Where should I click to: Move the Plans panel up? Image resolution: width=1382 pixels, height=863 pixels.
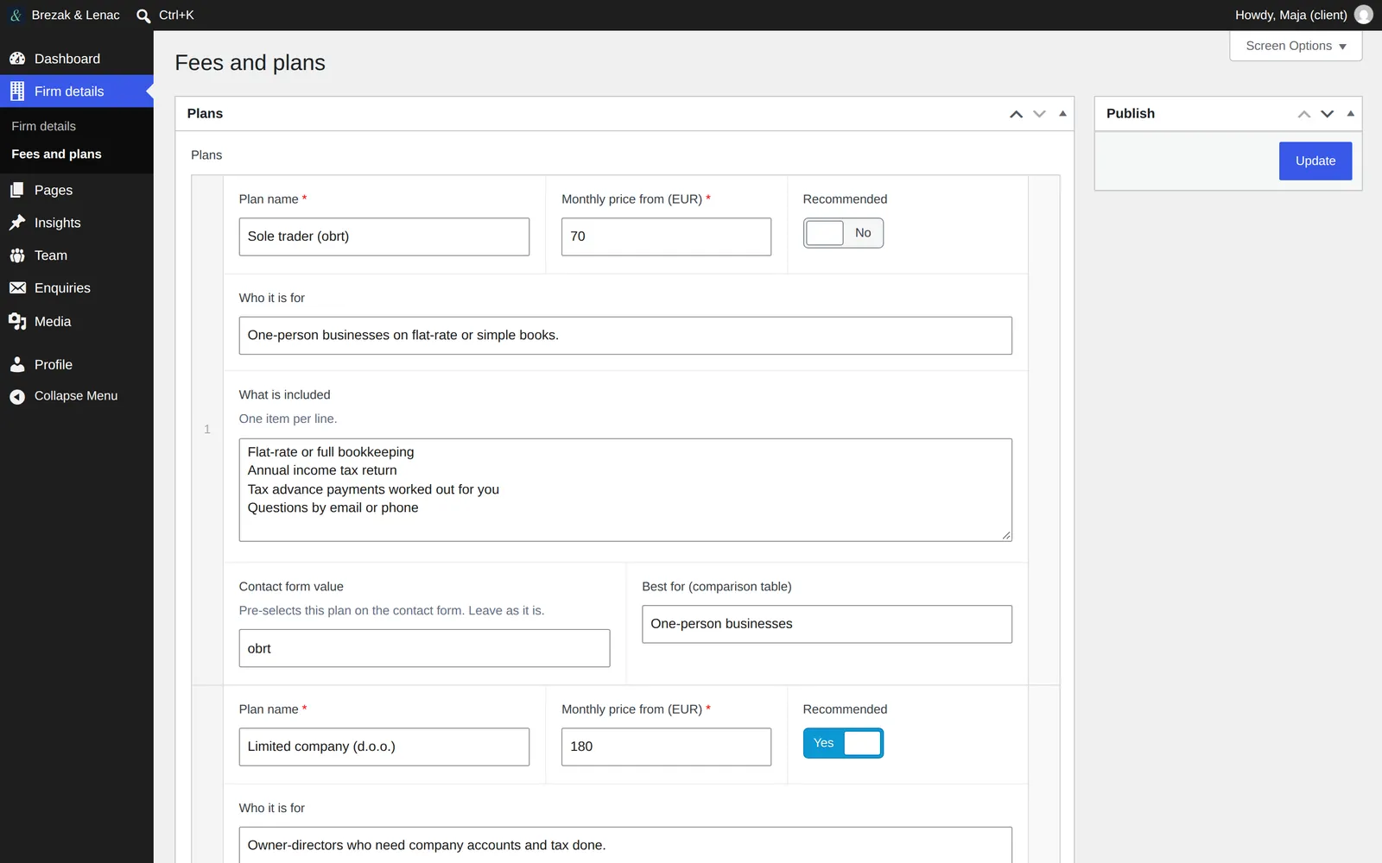(1017, 114)
